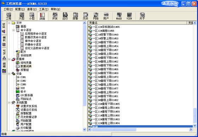Open the 工具 menu
The width and height of the screenshot is (198, 137).
click(x=44, y=9)
